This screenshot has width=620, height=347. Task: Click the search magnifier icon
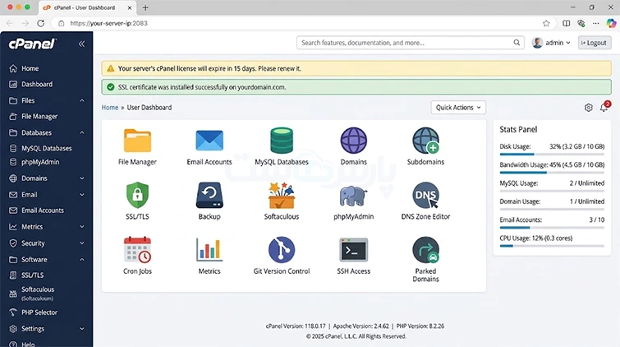point(517,43)
